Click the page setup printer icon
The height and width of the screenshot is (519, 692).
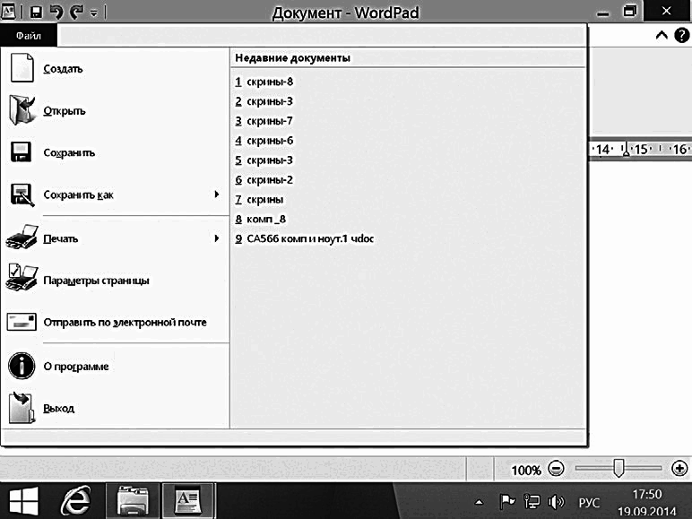(x=22, y=278)
